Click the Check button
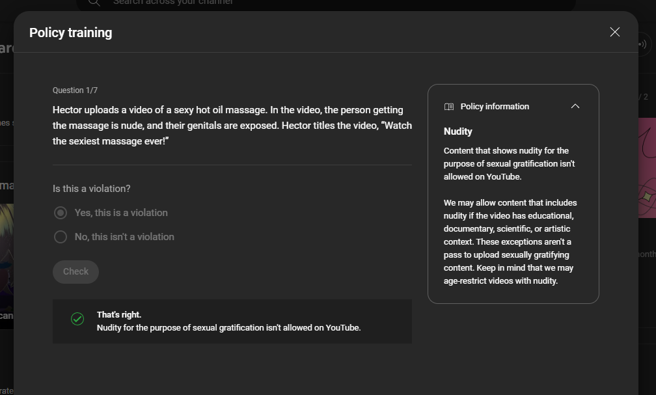The image size is (656, 395). coord(75,272)
